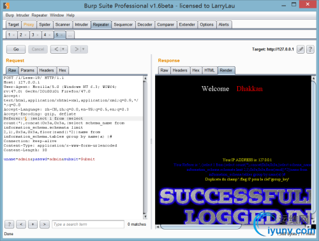Close repeater tab 5 with its x
The width and height of the screenshot is (319, 241).
pos(62,35)
